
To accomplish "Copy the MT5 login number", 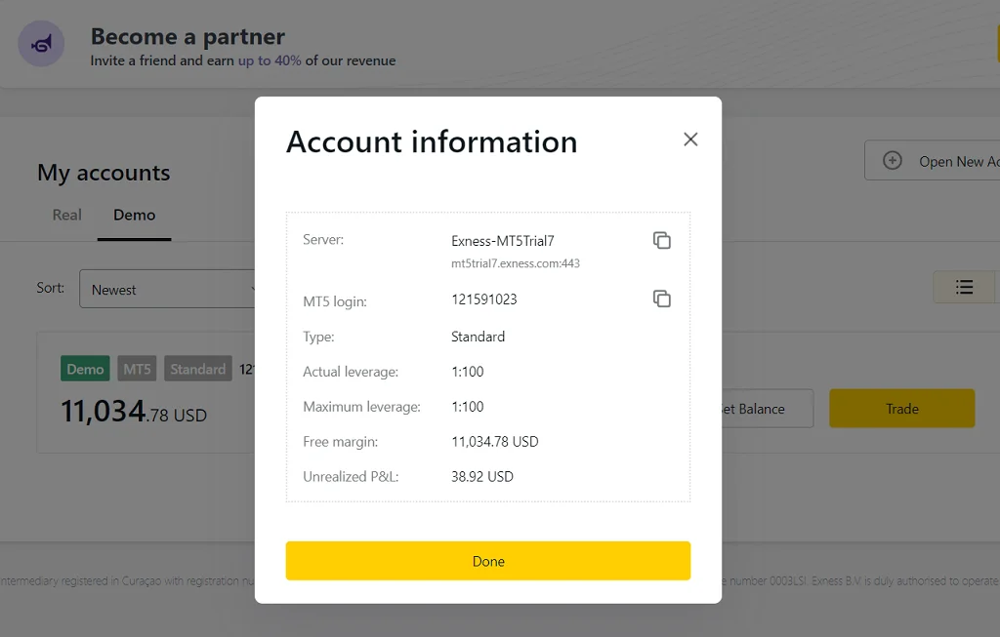I will (x=662, y=299).
